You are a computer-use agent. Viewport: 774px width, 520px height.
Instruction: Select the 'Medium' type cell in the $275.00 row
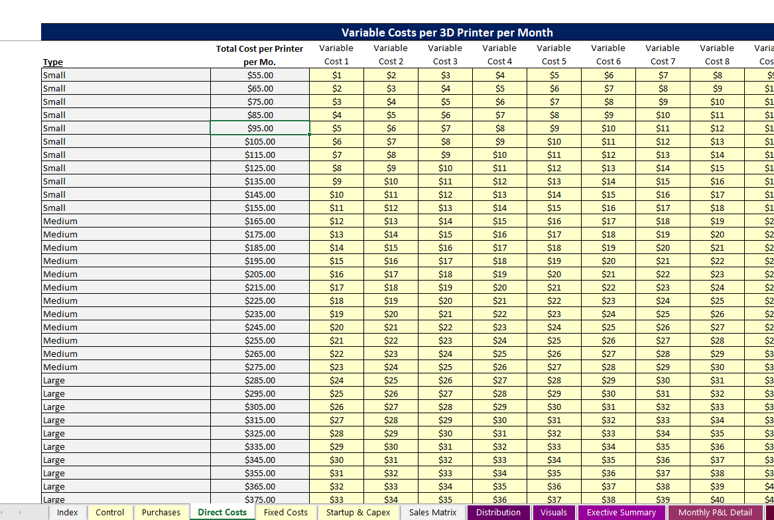tap(126, 367)
